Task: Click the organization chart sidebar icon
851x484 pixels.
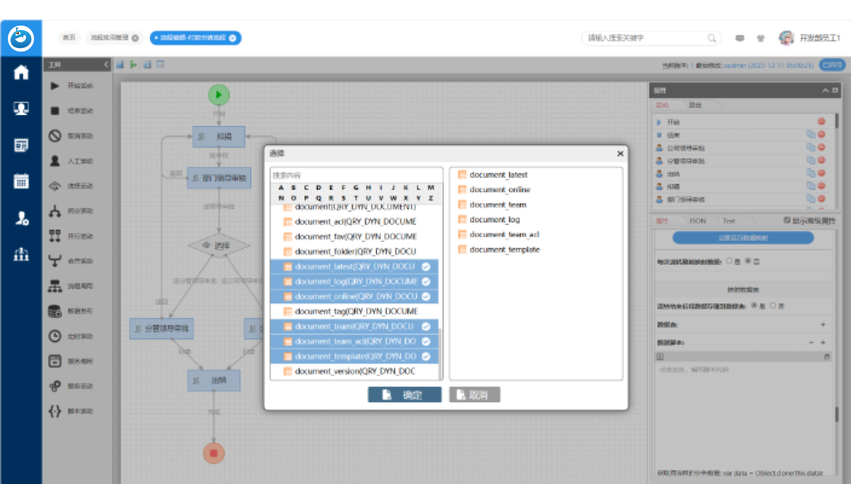Action: click(x=21, y=254)
